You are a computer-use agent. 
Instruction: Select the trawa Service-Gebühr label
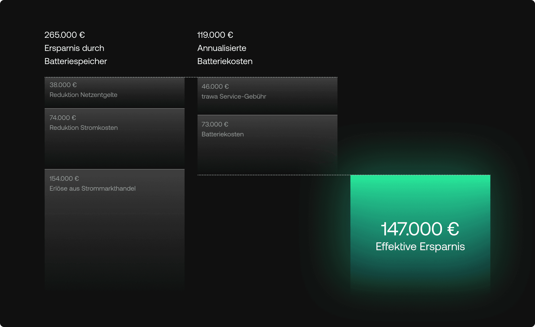coord(234,96)
